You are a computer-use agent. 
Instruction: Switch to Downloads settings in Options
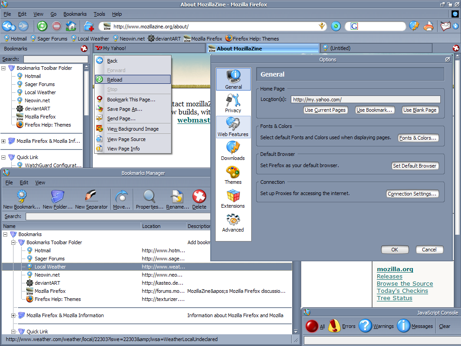tap(233, 150)
